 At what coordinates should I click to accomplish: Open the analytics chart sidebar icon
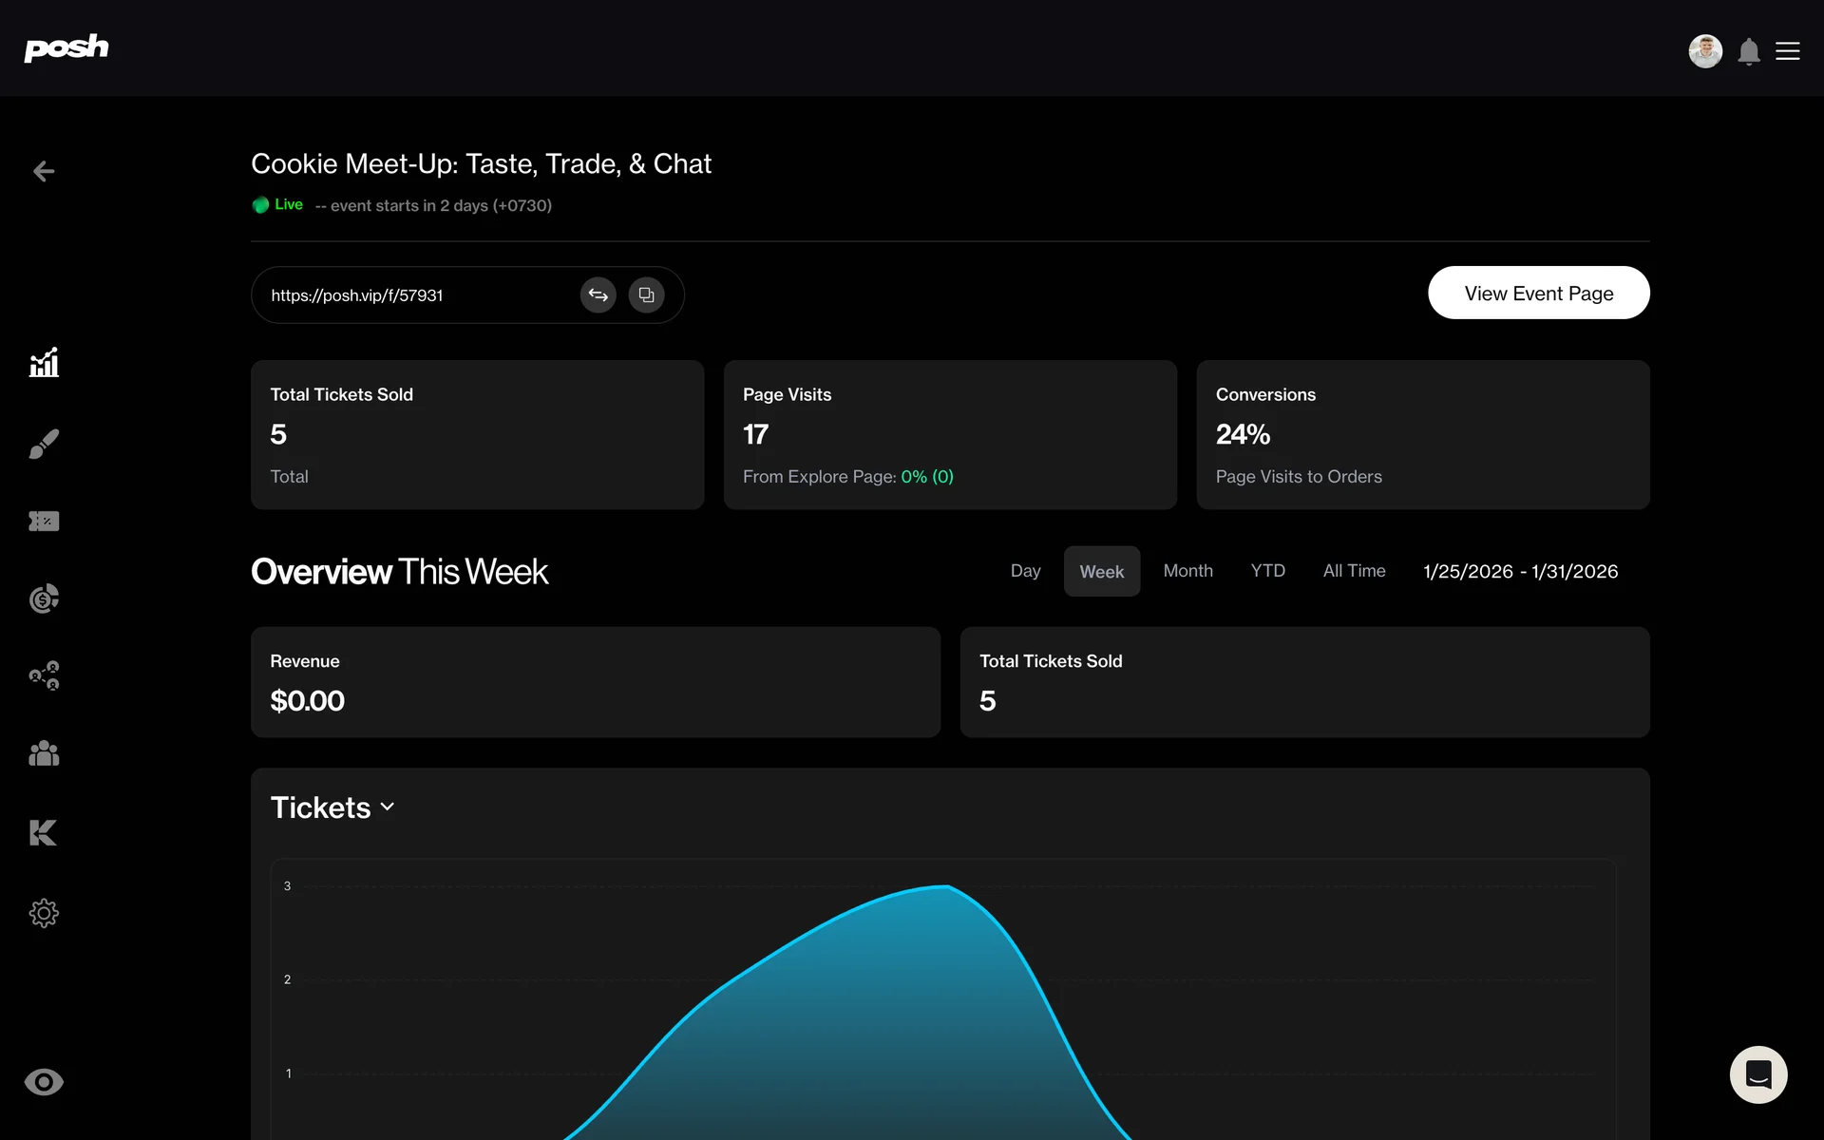[44, 363]
